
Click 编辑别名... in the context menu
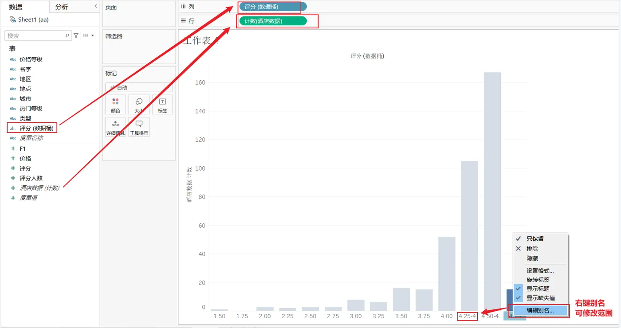(540, 311)
